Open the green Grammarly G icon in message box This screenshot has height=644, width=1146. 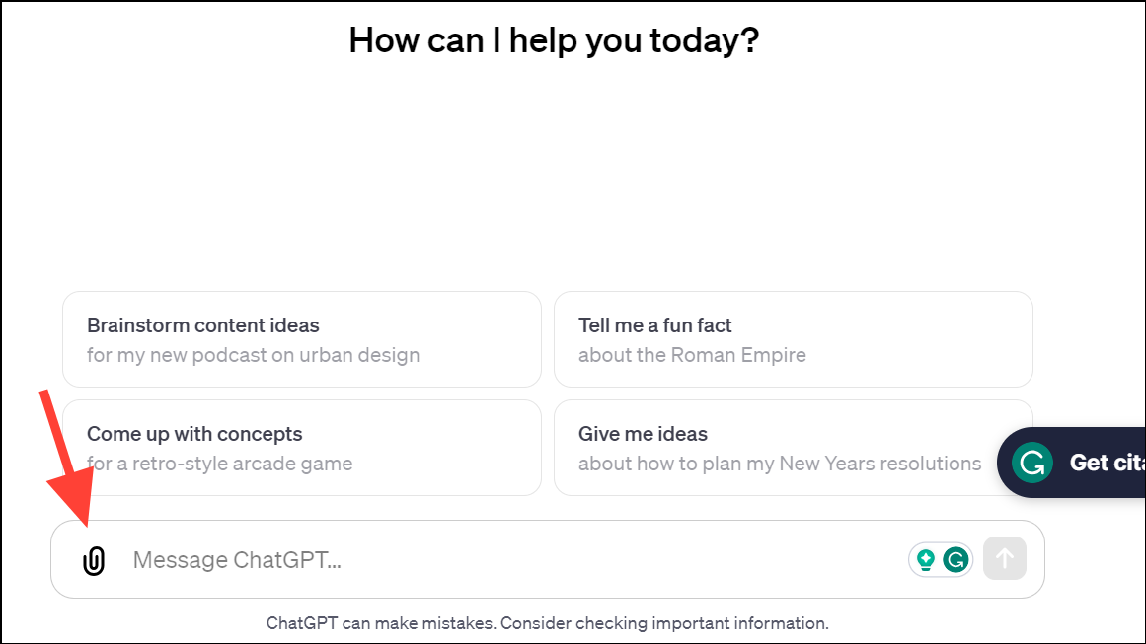pyautogui.click(x=955, y=559)
